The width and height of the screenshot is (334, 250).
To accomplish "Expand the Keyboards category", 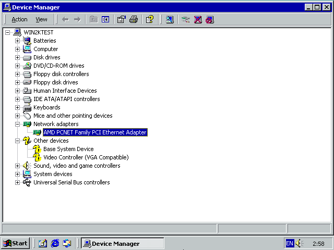I will pyautogui.click(x=17, y=108).
